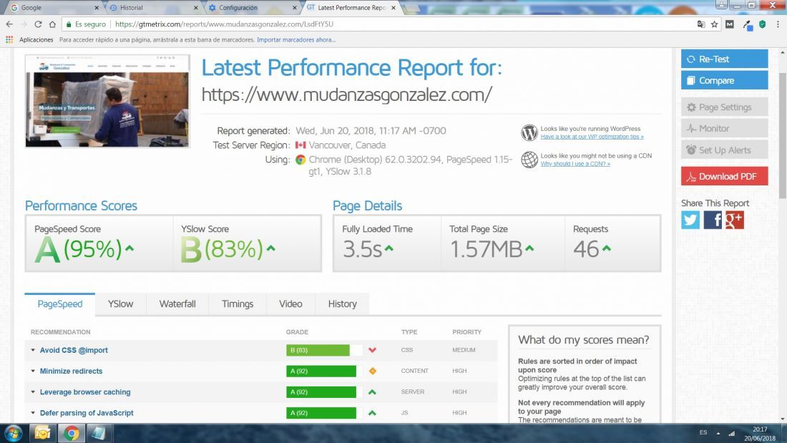Switch to the Configuración browser tab

click(253, 8)
